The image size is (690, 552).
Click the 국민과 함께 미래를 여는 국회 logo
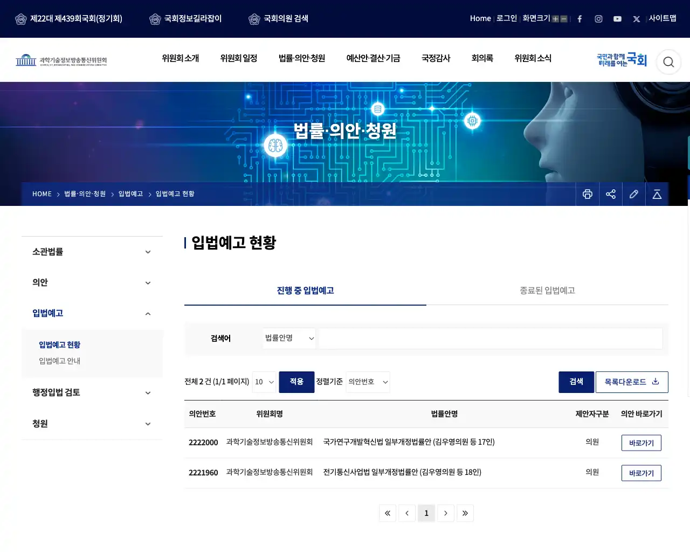[x=622, y=60]
